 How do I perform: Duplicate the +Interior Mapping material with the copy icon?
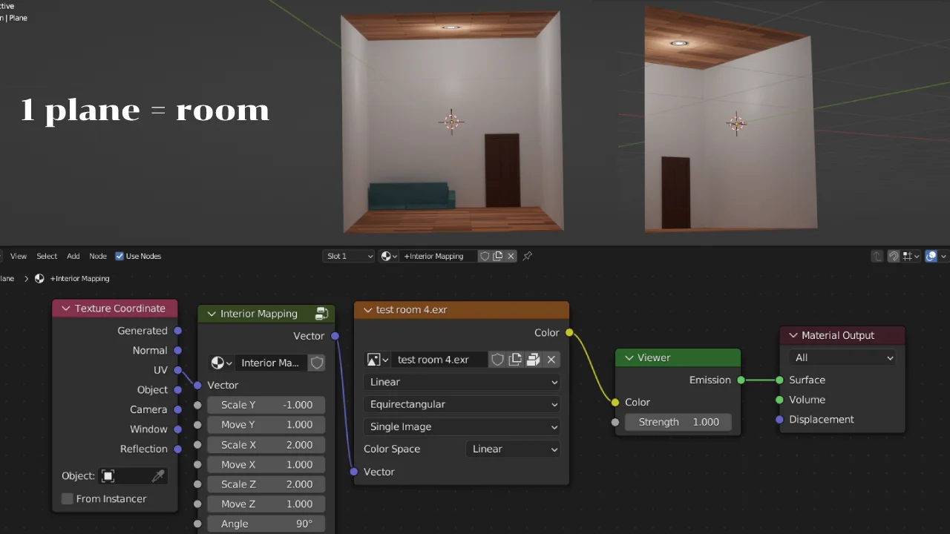tap(498, 256)
